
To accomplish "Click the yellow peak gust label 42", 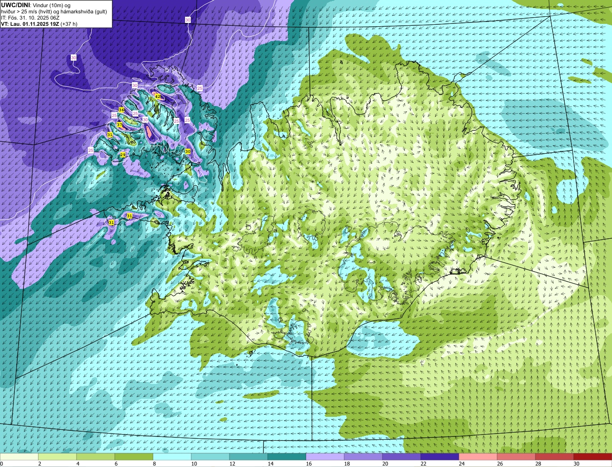I will (157, 96).
